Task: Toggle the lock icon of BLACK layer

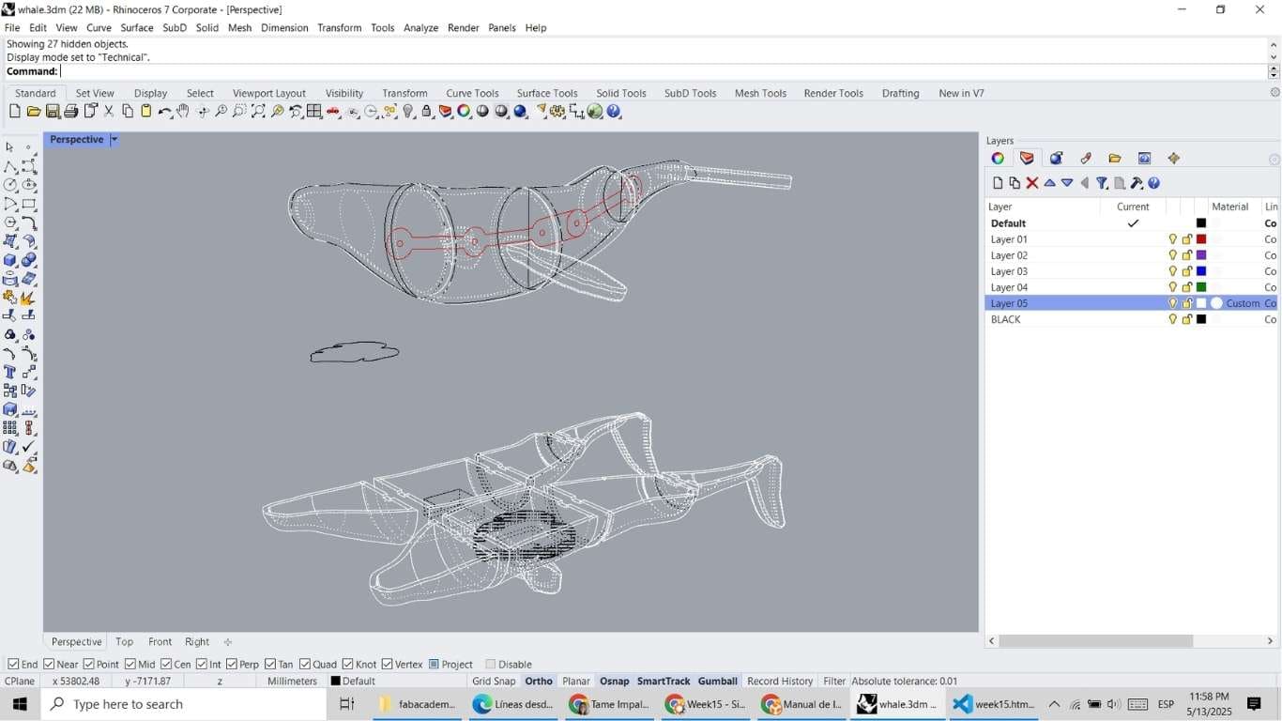Action: tap(1187, 319)
